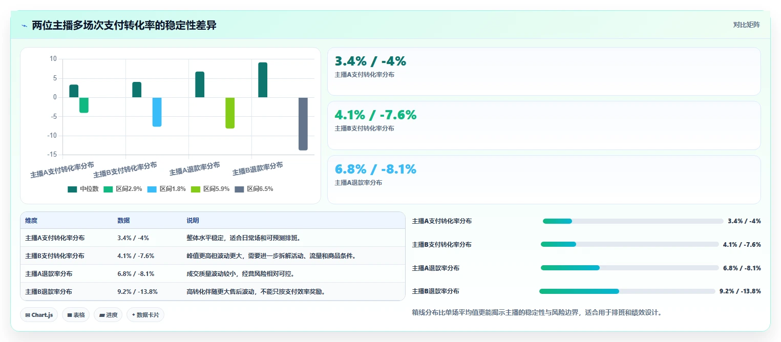Toggle 区间2.9% legend entry
This screenshot has height=342, width=781.
(123, 189)
